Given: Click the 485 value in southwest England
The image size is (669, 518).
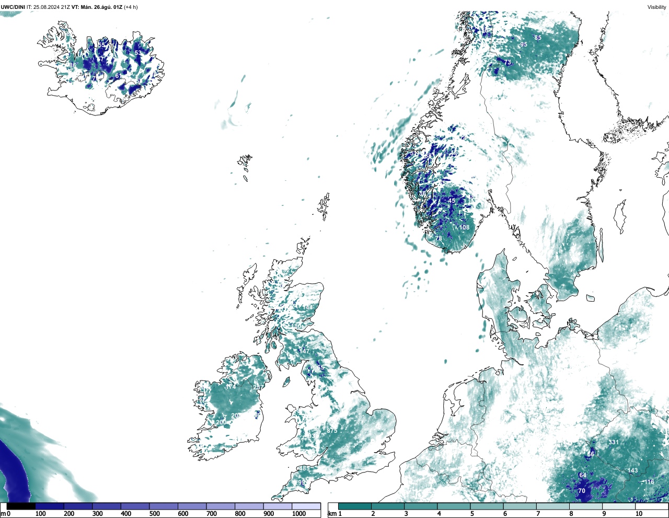Looking at the screenshot, I should pyautogui.click(x=305, y=469).
